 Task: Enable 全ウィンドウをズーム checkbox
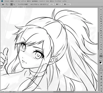click(30, 4)
